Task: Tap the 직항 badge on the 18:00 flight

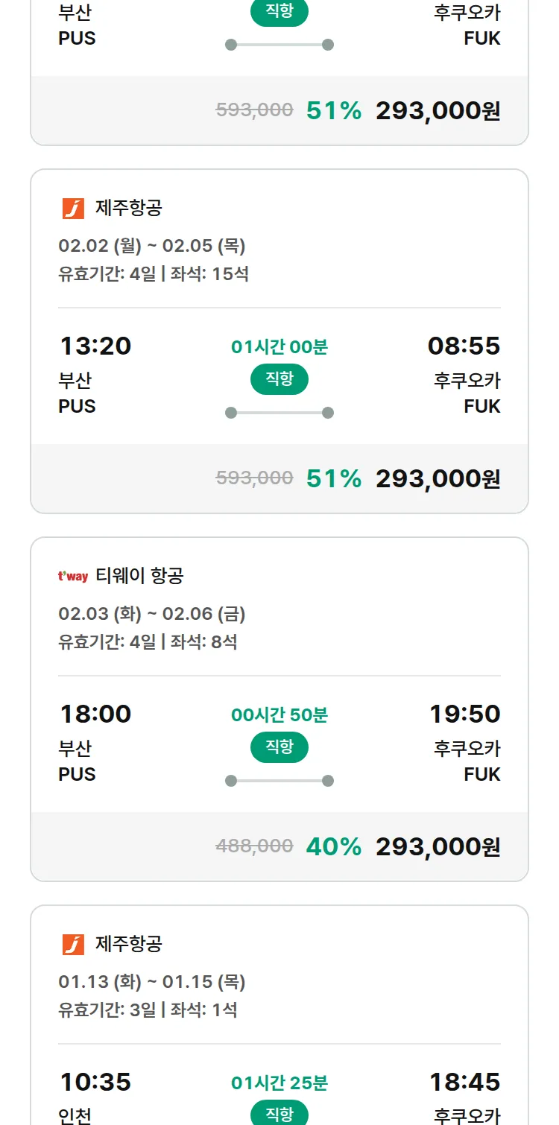Action: [x=279, y=747]
